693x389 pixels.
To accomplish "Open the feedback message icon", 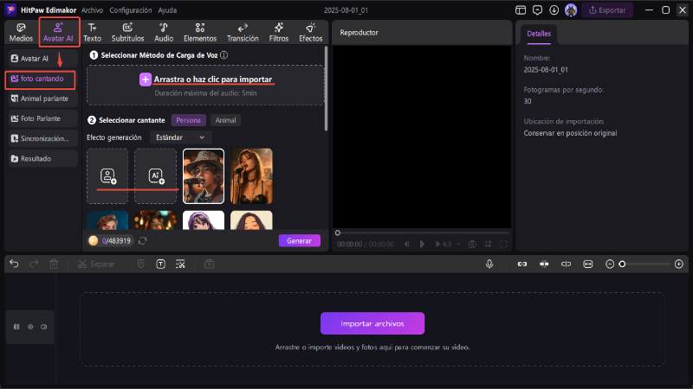I will (x=537, y=10).
